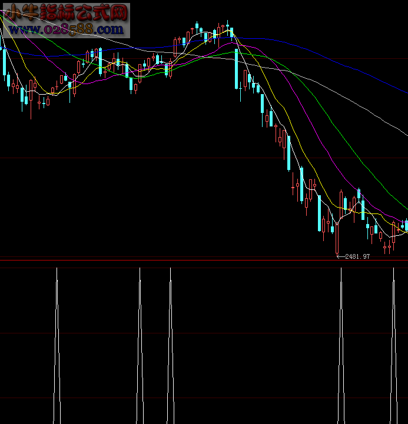Open the www.028588.com website link

(x=66, y=29)
